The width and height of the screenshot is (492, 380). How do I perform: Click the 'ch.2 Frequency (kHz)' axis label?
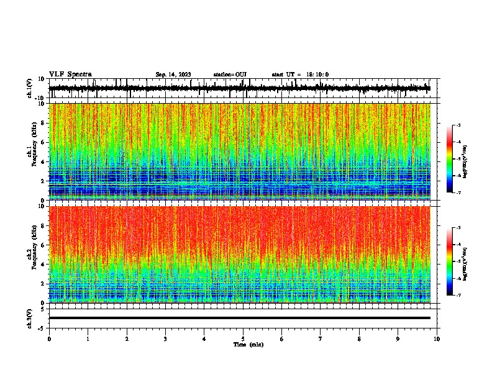point(33,247)
